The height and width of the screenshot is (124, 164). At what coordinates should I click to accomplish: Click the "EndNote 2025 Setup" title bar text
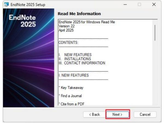pos(28,5)
